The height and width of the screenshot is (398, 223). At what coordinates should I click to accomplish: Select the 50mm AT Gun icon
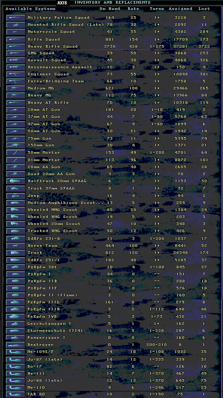pos(16,131)
